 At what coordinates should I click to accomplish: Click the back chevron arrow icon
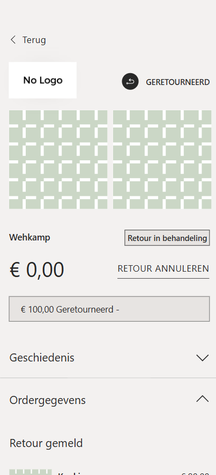[x=13, y=40]
